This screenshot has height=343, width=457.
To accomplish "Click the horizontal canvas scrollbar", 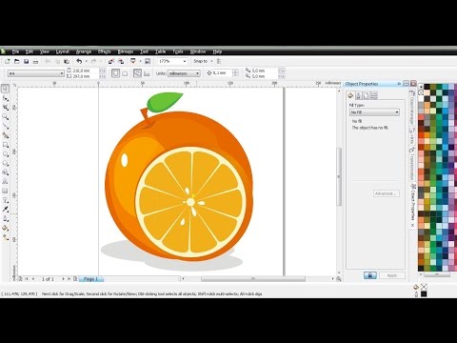I will tap(253, 279).
